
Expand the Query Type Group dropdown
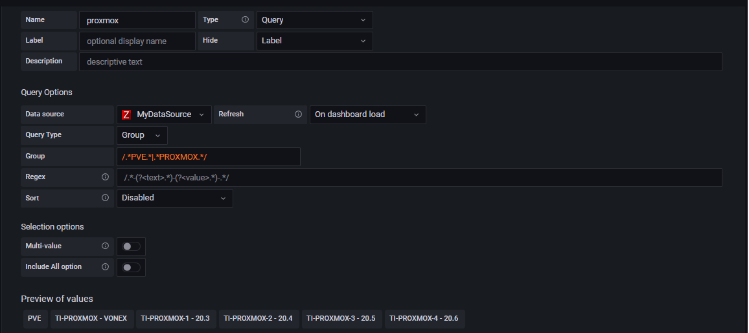click(142, 135)
